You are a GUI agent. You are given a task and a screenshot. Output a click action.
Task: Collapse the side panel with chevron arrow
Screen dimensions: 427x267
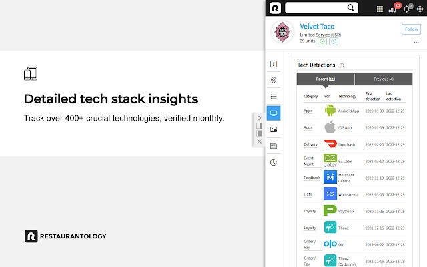pyautogui.click(x=260, y=118)
